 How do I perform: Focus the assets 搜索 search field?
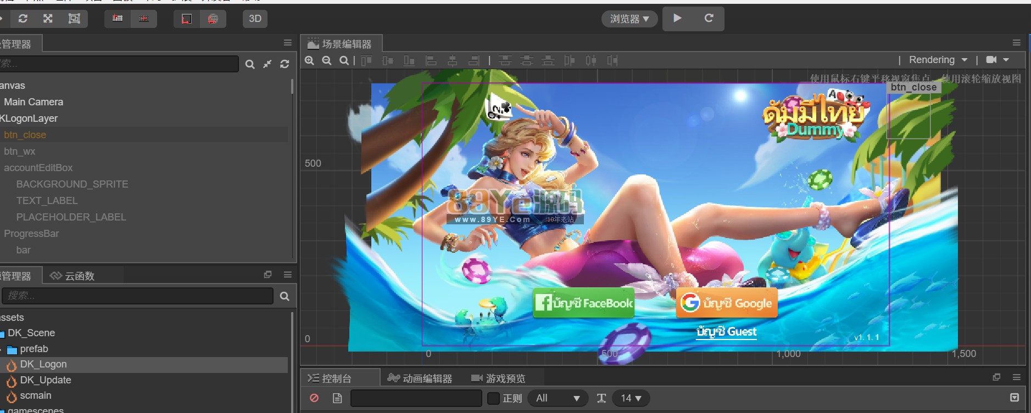138,296
